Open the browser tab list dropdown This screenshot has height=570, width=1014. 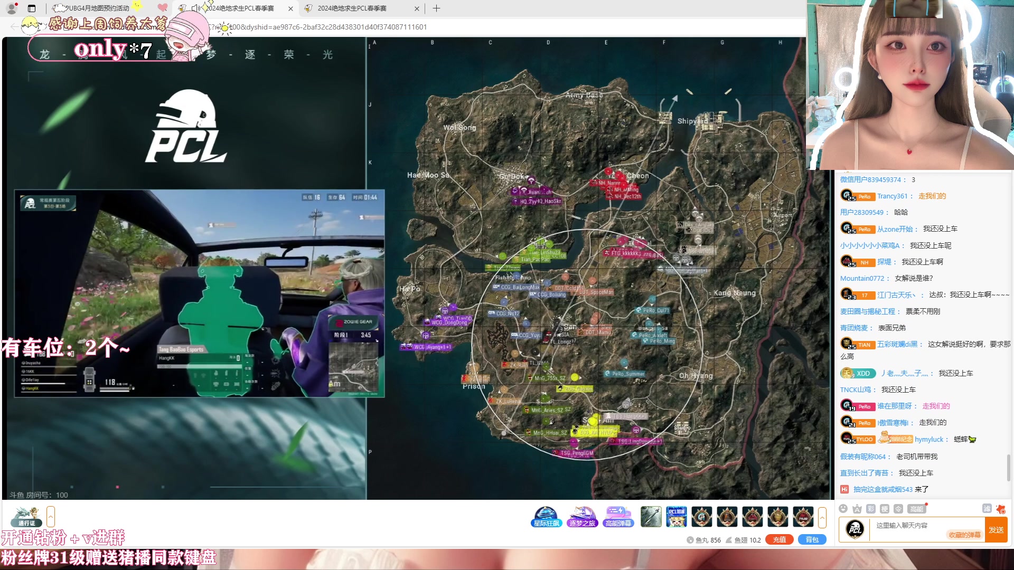coord(32,8)
